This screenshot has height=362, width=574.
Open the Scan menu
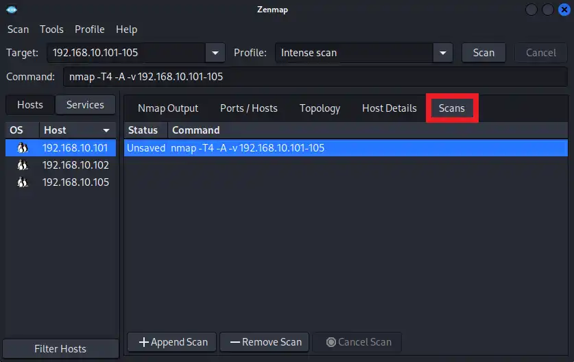19,29
